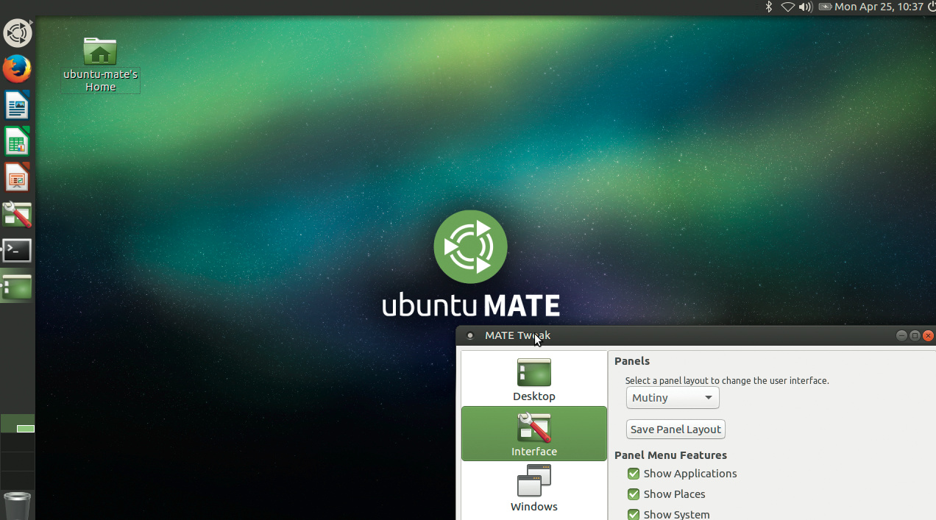The image size is (936, 520).
Task: Toggle the Show Places checkbox
Action: 634,494
